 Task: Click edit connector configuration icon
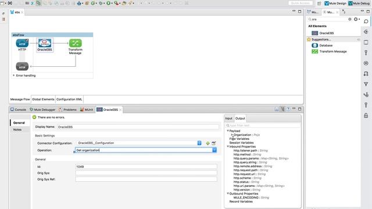(214, 143)
